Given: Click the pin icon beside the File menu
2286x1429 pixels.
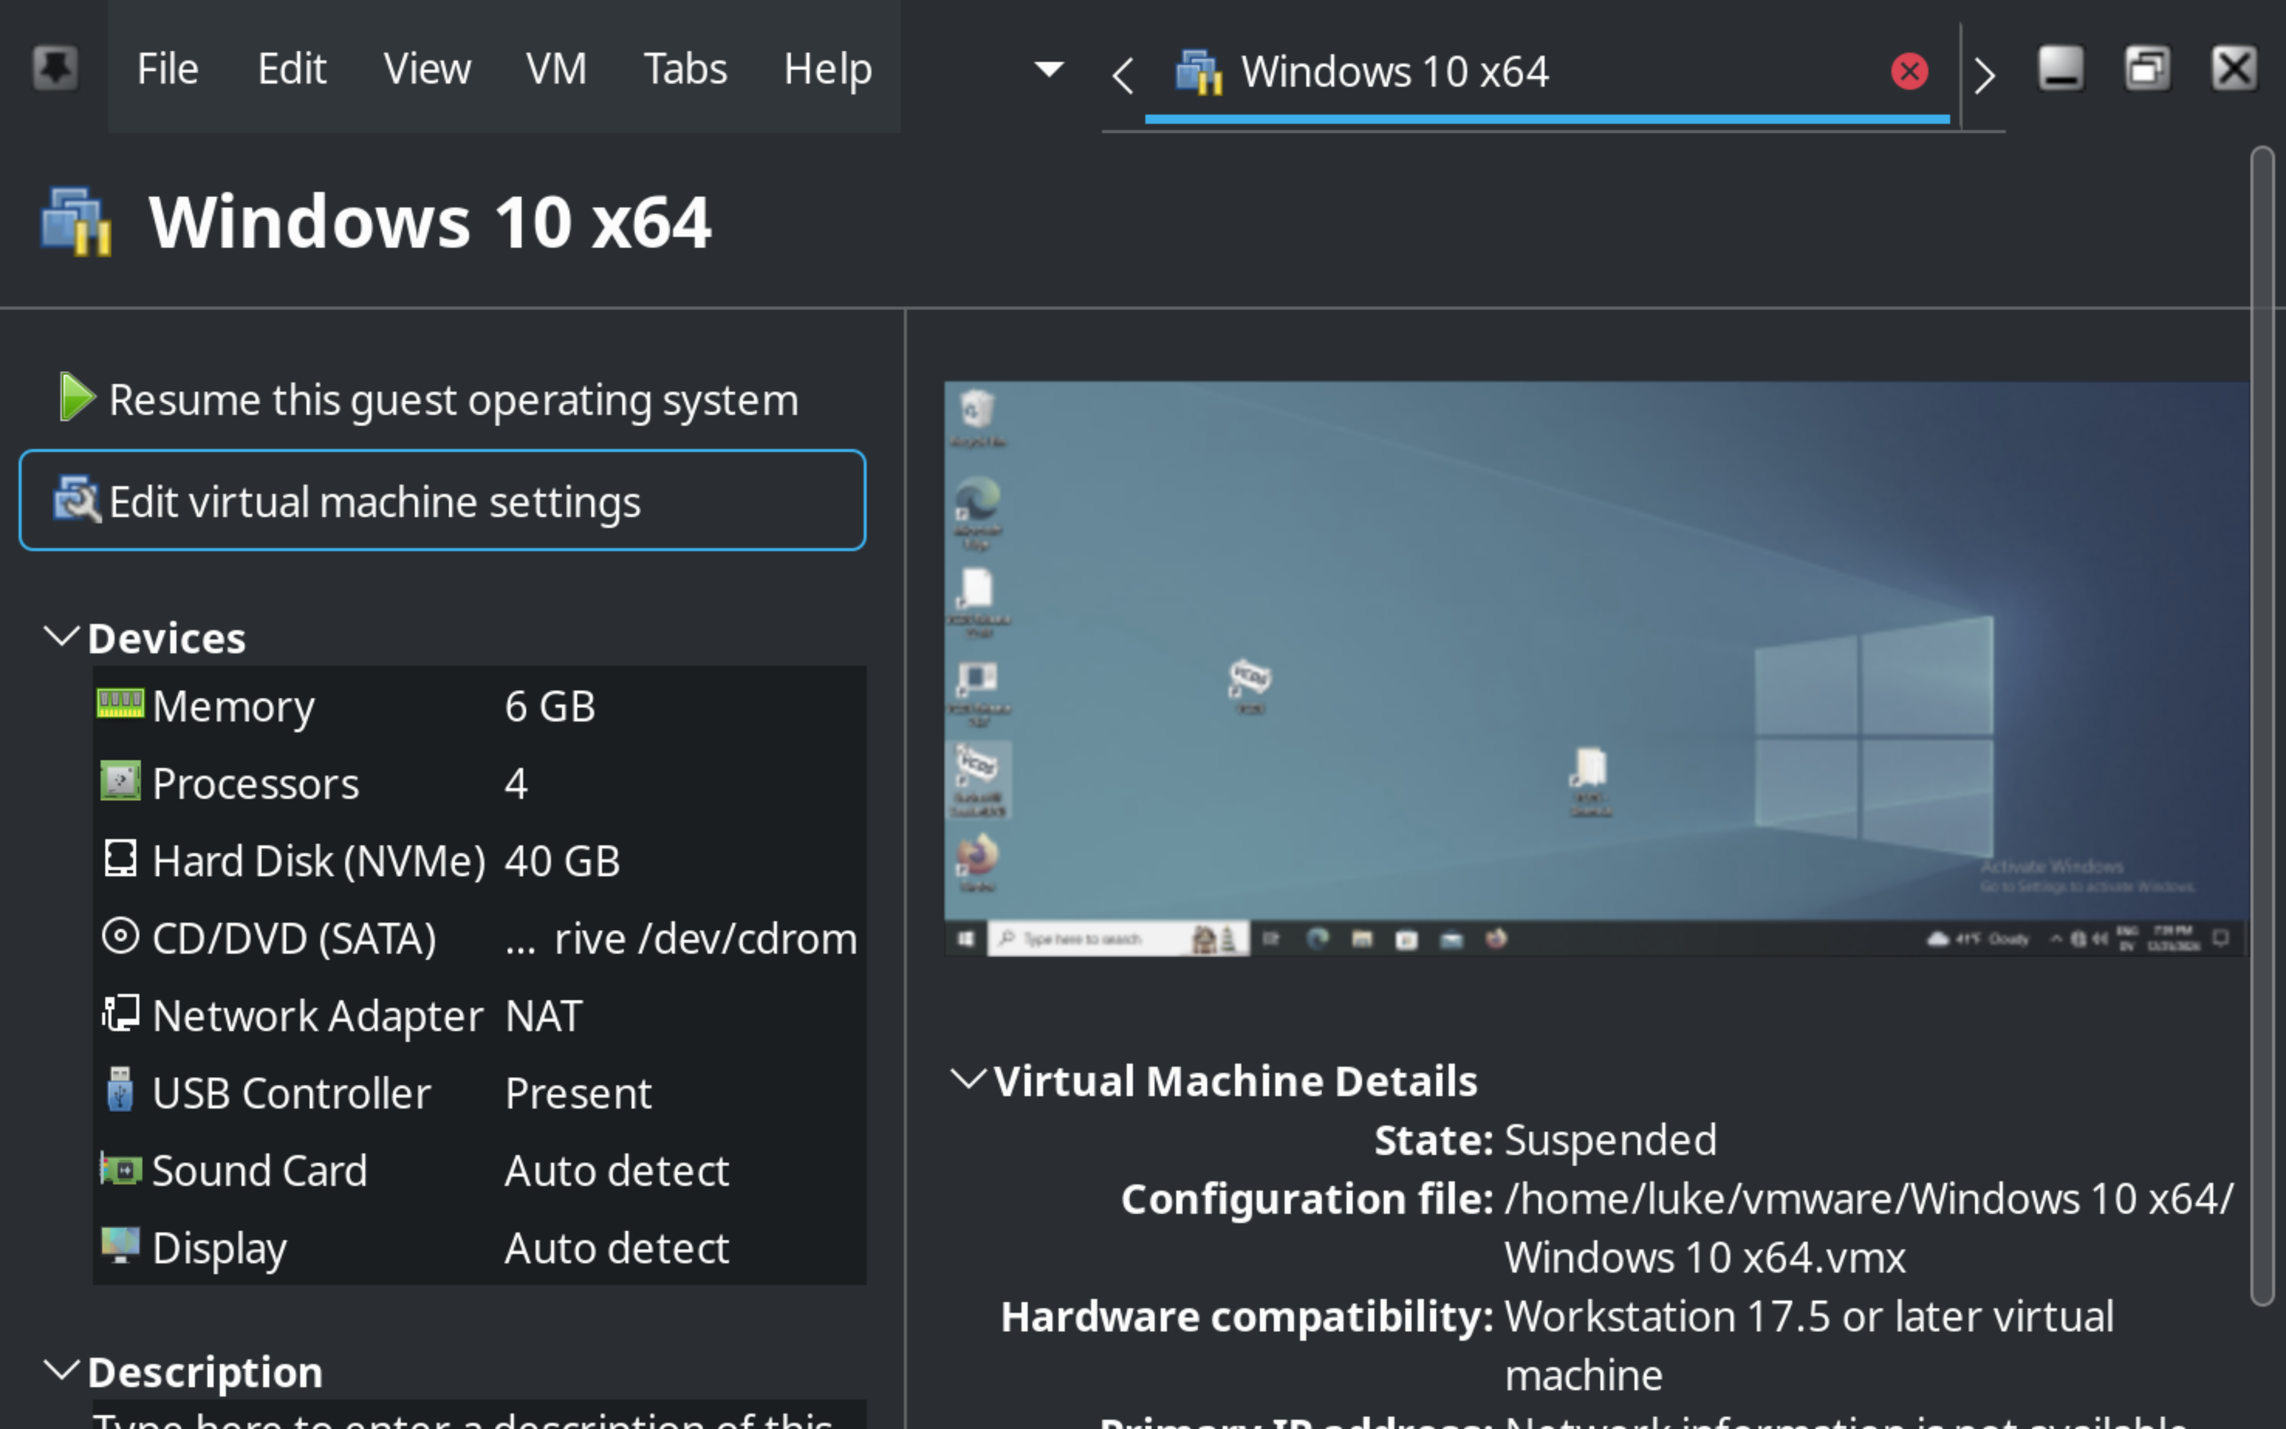Looking at the screenshot, I should [55, 68].
